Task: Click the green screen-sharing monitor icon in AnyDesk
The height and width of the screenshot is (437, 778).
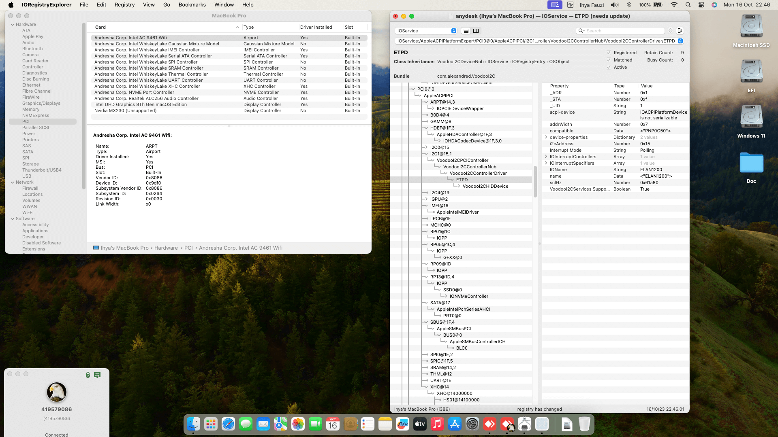Action: (97, 375)
